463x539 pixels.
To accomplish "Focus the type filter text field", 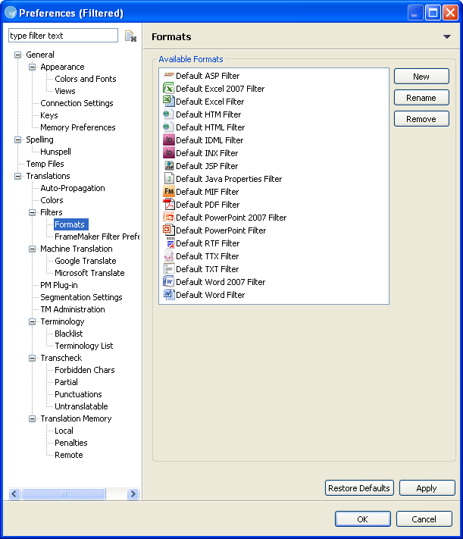I will pos(63,36).
